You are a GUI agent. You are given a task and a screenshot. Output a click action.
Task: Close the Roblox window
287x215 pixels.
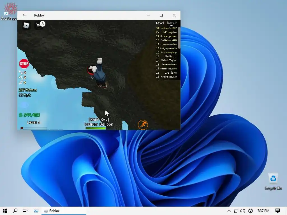174,15
